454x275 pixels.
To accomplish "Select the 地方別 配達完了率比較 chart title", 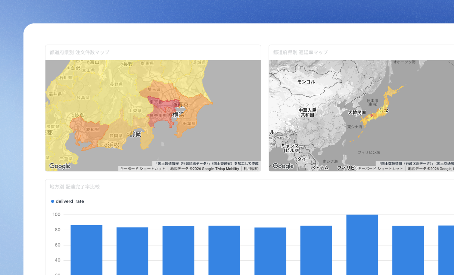I will pos(75,187).
